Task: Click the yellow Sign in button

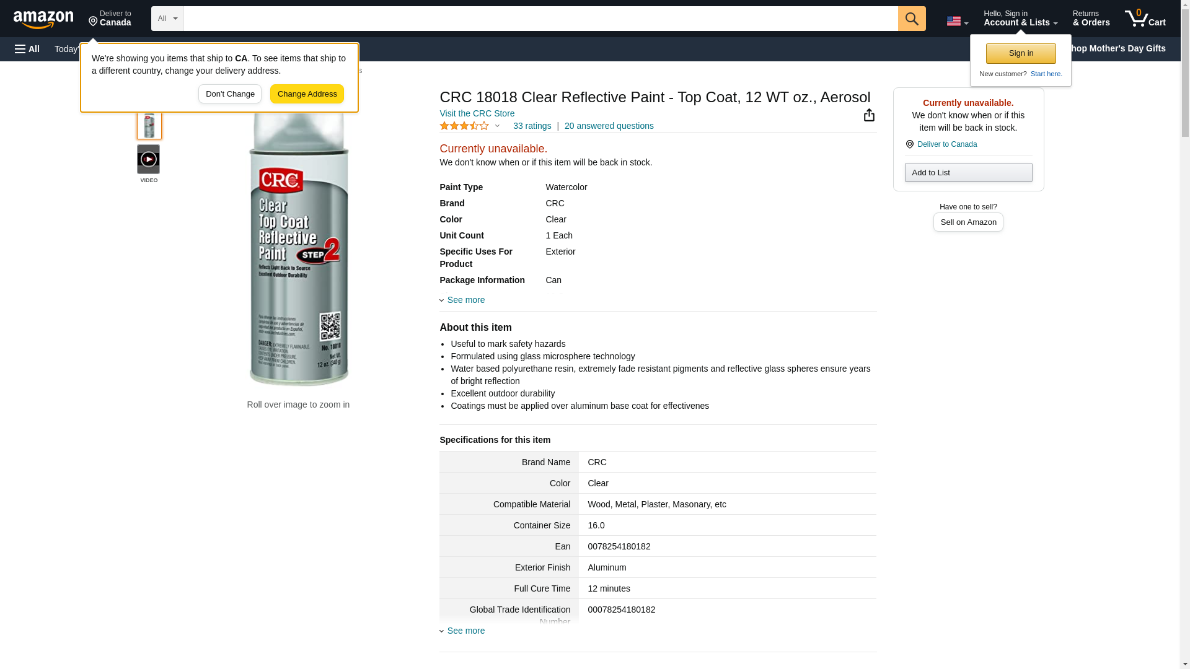Action: (x=1021, y=53)
